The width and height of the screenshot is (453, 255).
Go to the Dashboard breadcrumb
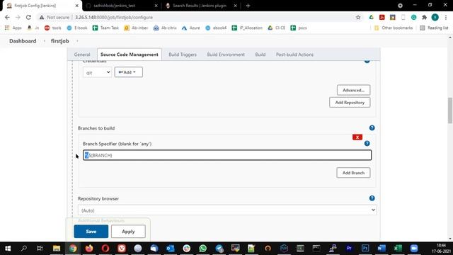tap(23, 41)
